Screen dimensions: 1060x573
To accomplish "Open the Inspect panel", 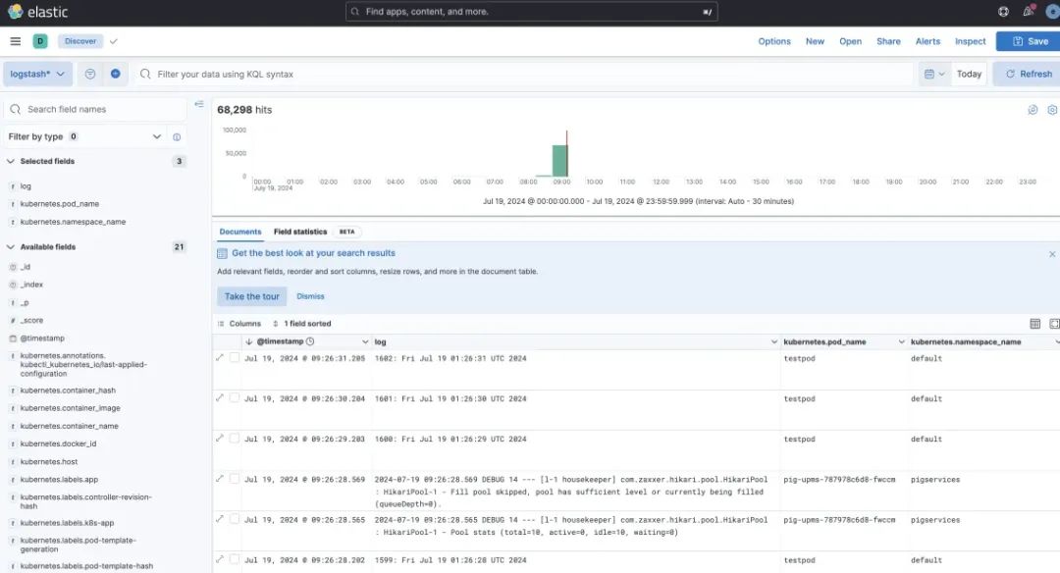I will pyautogui.click(x=970, y=41).
